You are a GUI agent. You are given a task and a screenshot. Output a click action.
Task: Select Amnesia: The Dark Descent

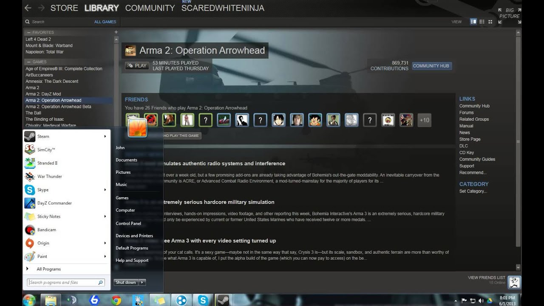coord(52,81)
